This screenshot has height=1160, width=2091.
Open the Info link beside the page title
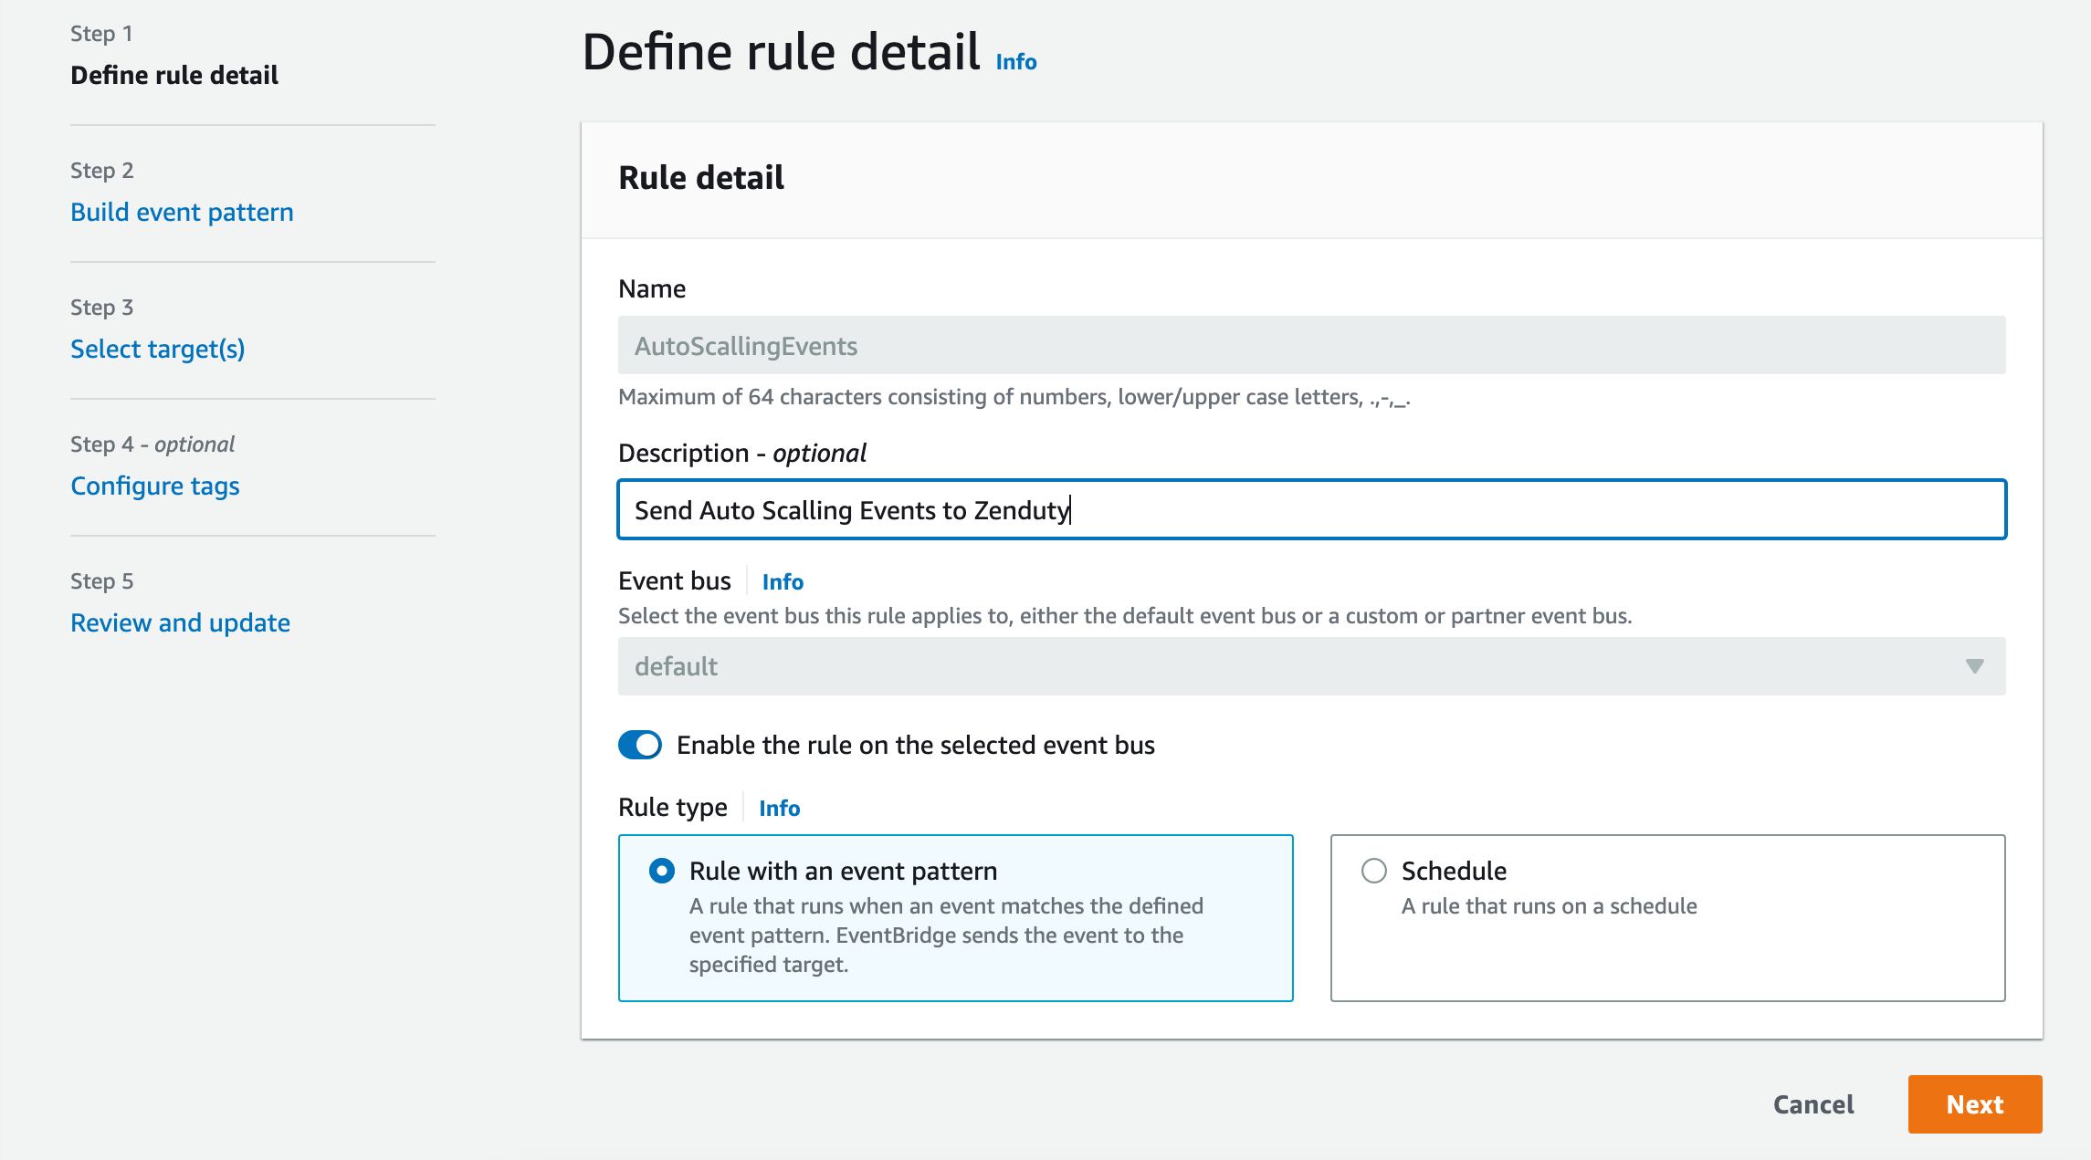point(1015,62)
